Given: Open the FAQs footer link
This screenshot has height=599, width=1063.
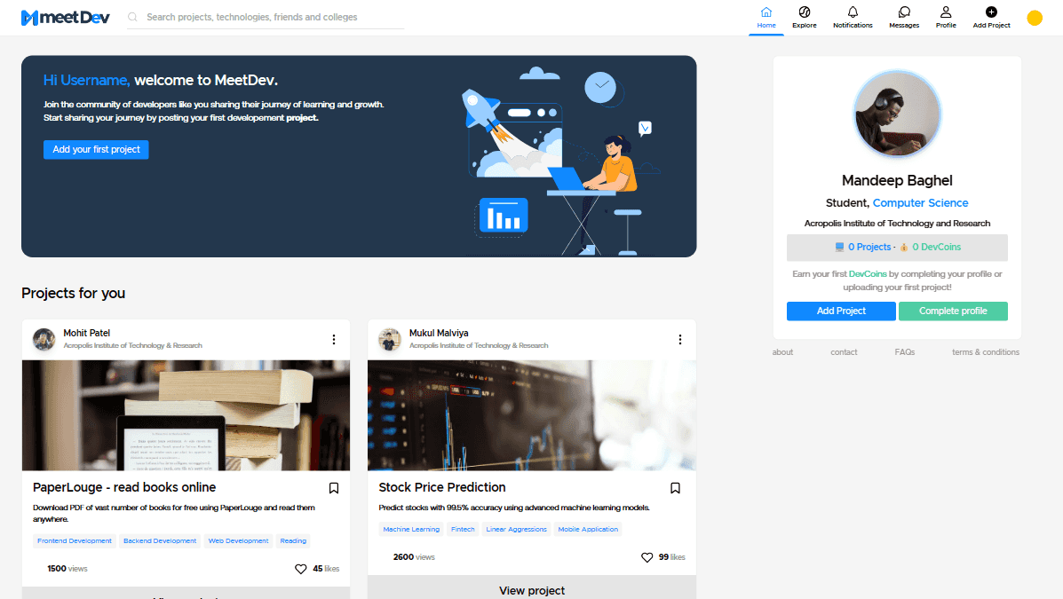Looking at the screenshot, I should (x=904, y=352).
